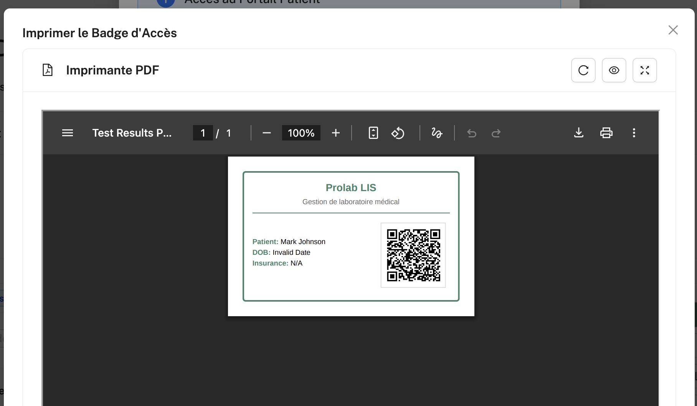Click the refresh button beside Imprimante PDF
Viewport: 697px width, 406px height.
pyautogui.click(x=583, y=70)
